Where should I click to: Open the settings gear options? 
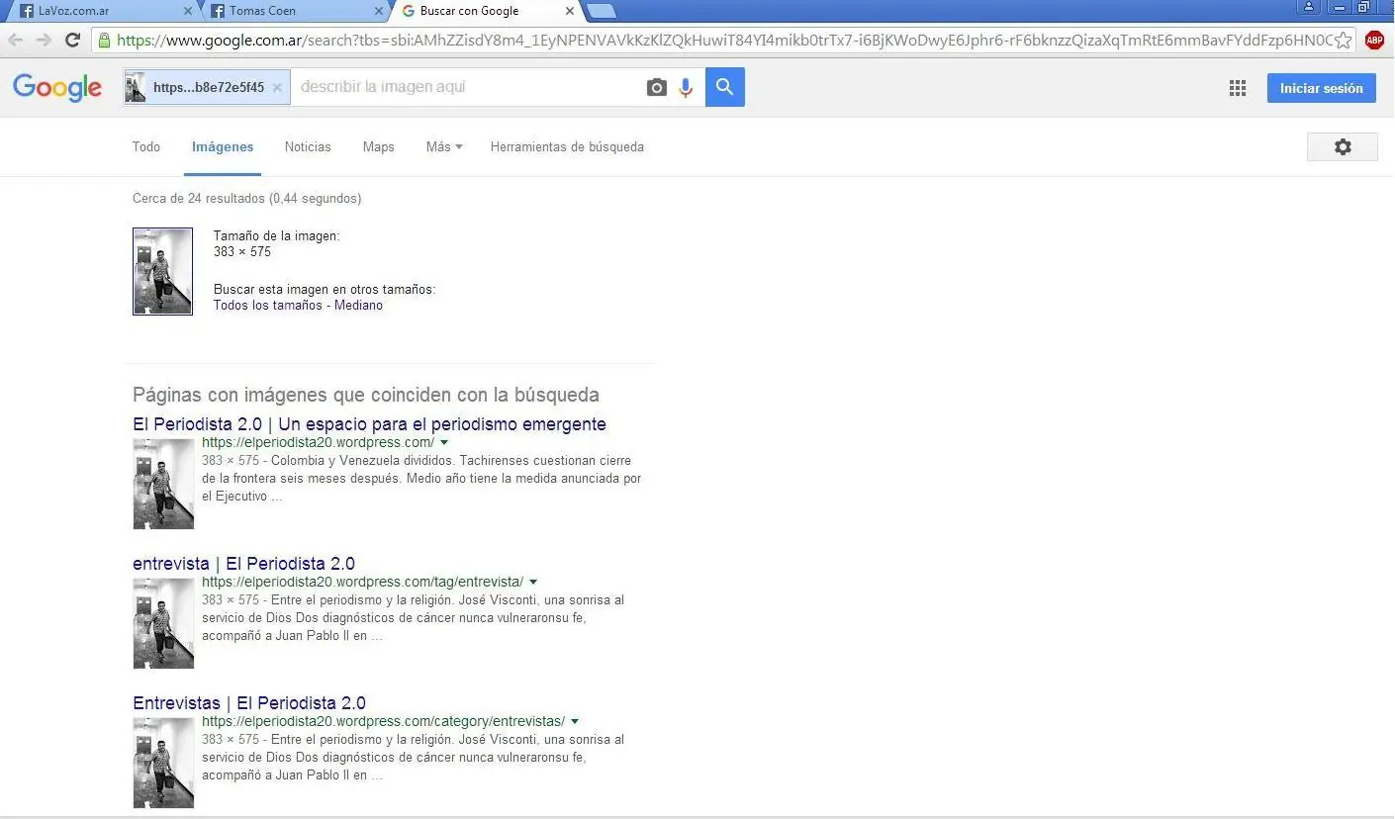pos(1343,146)
